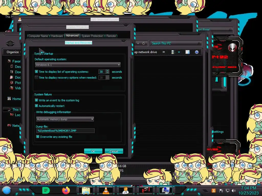
Task: Decrease operating system list time spinner
Action: coord(108,73)
